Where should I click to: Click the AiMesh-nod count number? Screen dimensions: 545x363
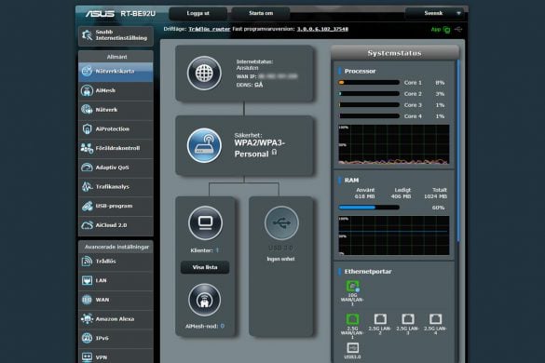pos(222,326)
